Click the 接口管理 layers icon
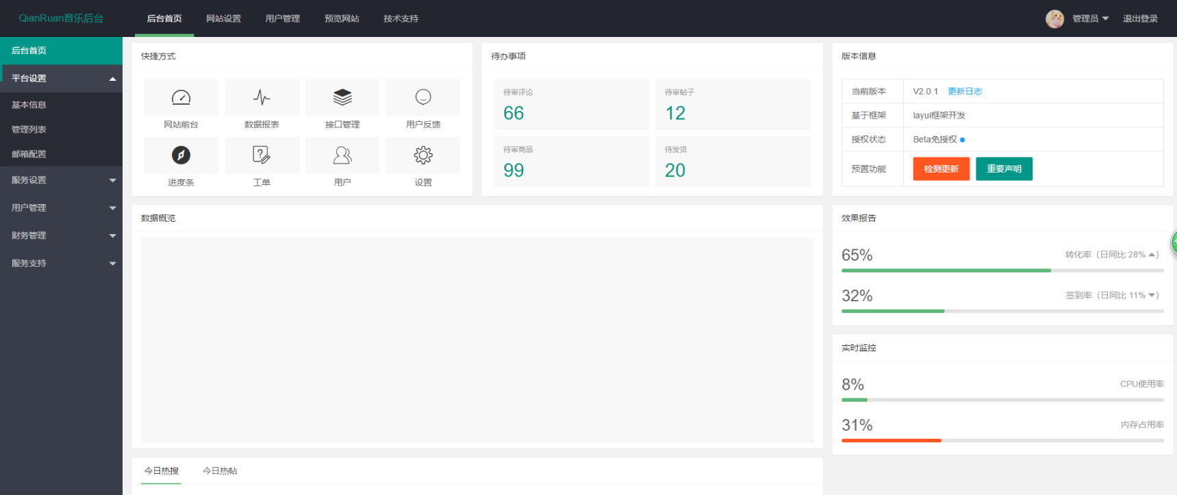The width and height of the screenshot is (1177, 495). [342, 97]
